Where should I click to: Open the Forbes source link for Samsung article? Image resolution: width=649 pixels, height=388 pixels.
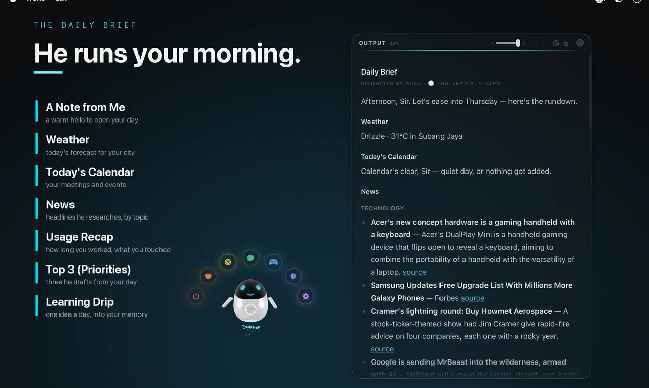(473, 298)
